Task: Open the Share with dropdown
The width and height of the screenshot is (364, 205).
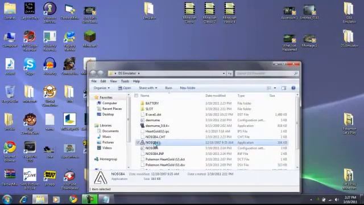Action: point(148,88)
